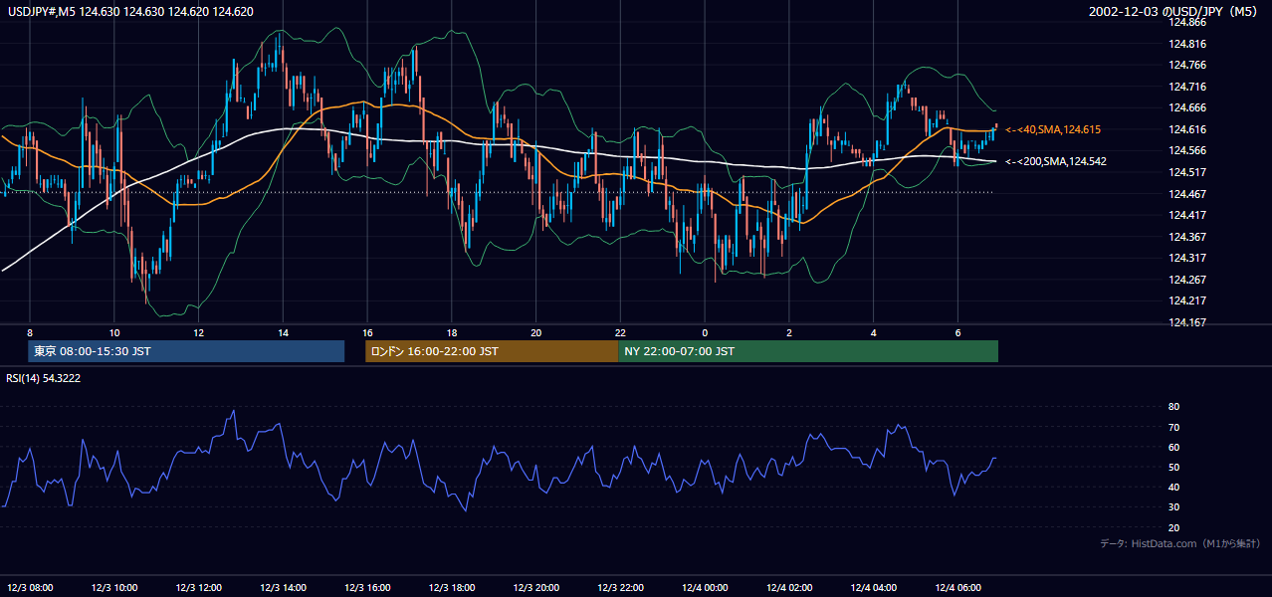Click RSI axis level 80

click(1174, 407)
